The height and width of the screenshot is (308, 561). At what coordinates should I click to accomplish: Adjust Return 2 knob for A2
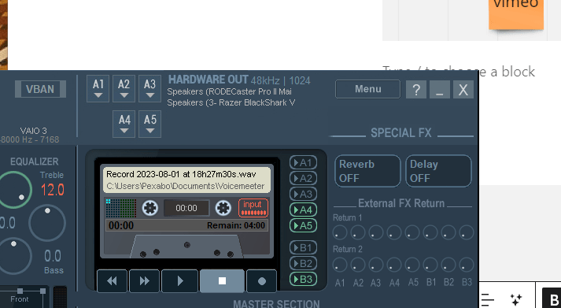click(x=358, y=265)
